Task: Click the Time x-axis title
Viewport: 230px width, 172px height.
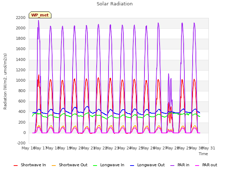Action: pyautogui.click(x=203, y=154)
